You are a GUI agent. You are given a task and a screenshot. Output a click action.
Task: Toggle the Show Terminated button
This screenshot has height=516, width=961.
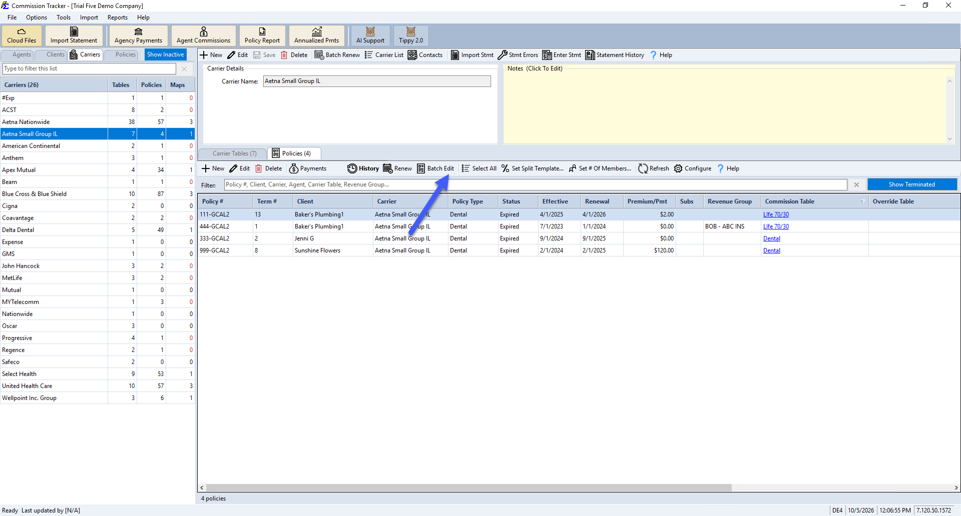[x=911, y=184]
